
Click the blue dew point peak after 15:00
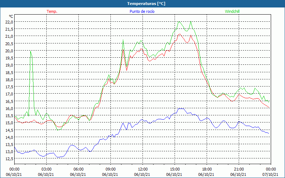(x=181, y=109)
